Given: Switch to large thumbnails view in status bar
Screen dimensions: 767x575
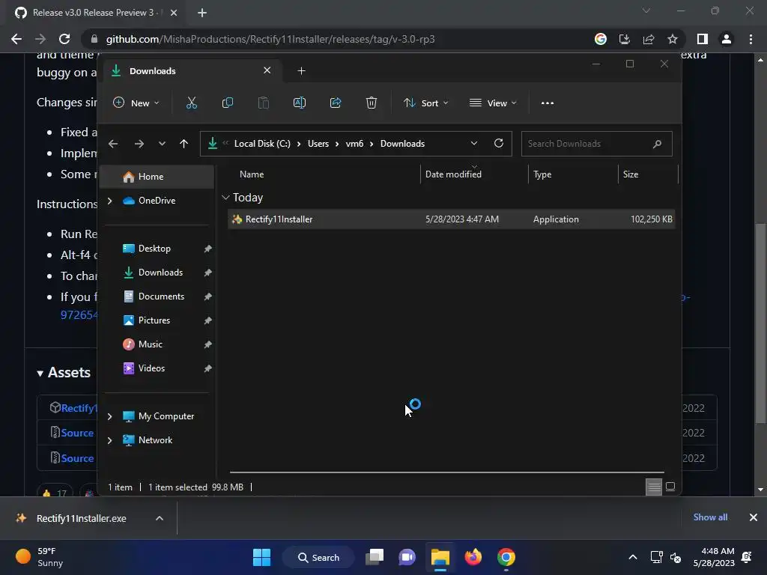Looking at the screenshot, I should coord(670,487).
